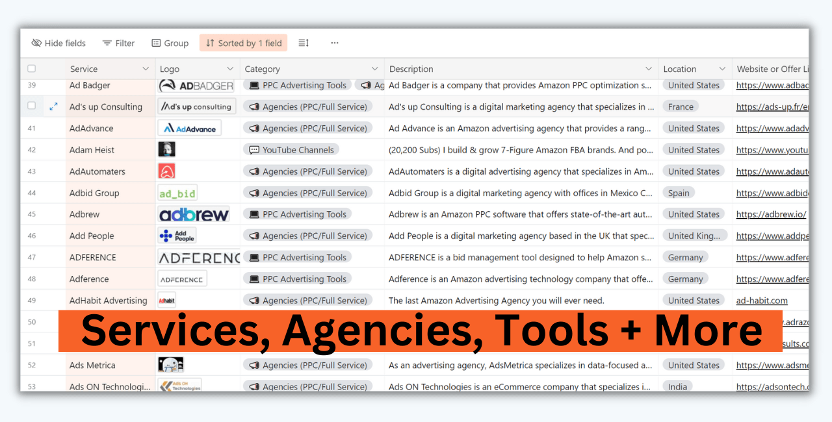The image size is (832, 422).
Task: Open the green ad_bid logo
Action: (x=177, y=193)
